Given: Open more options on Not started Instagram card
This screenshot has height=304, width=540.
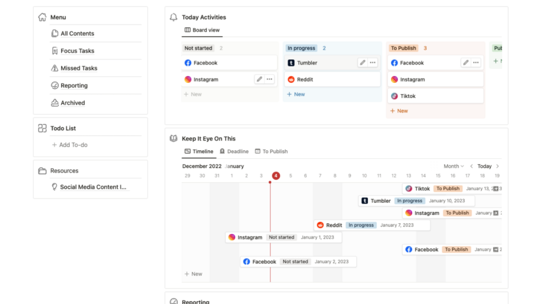Looking at the screenshot, I should (x=270, y=79).
